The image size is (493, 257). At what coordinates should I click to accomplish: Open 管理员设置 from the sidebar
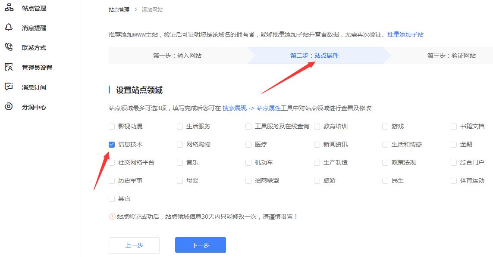[9, 67]
